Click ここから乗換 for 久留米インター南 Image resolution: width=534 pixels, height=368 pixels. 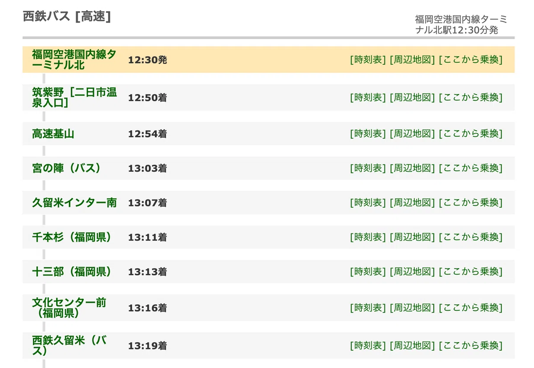tap(470, 203)
